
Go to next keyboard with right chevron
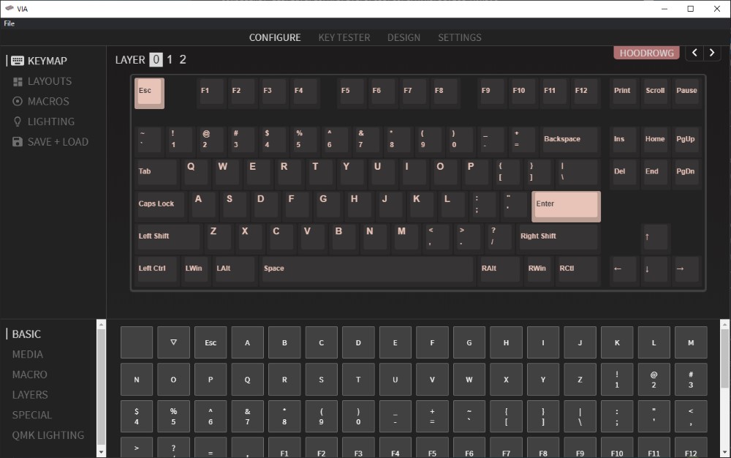(712, 53)
